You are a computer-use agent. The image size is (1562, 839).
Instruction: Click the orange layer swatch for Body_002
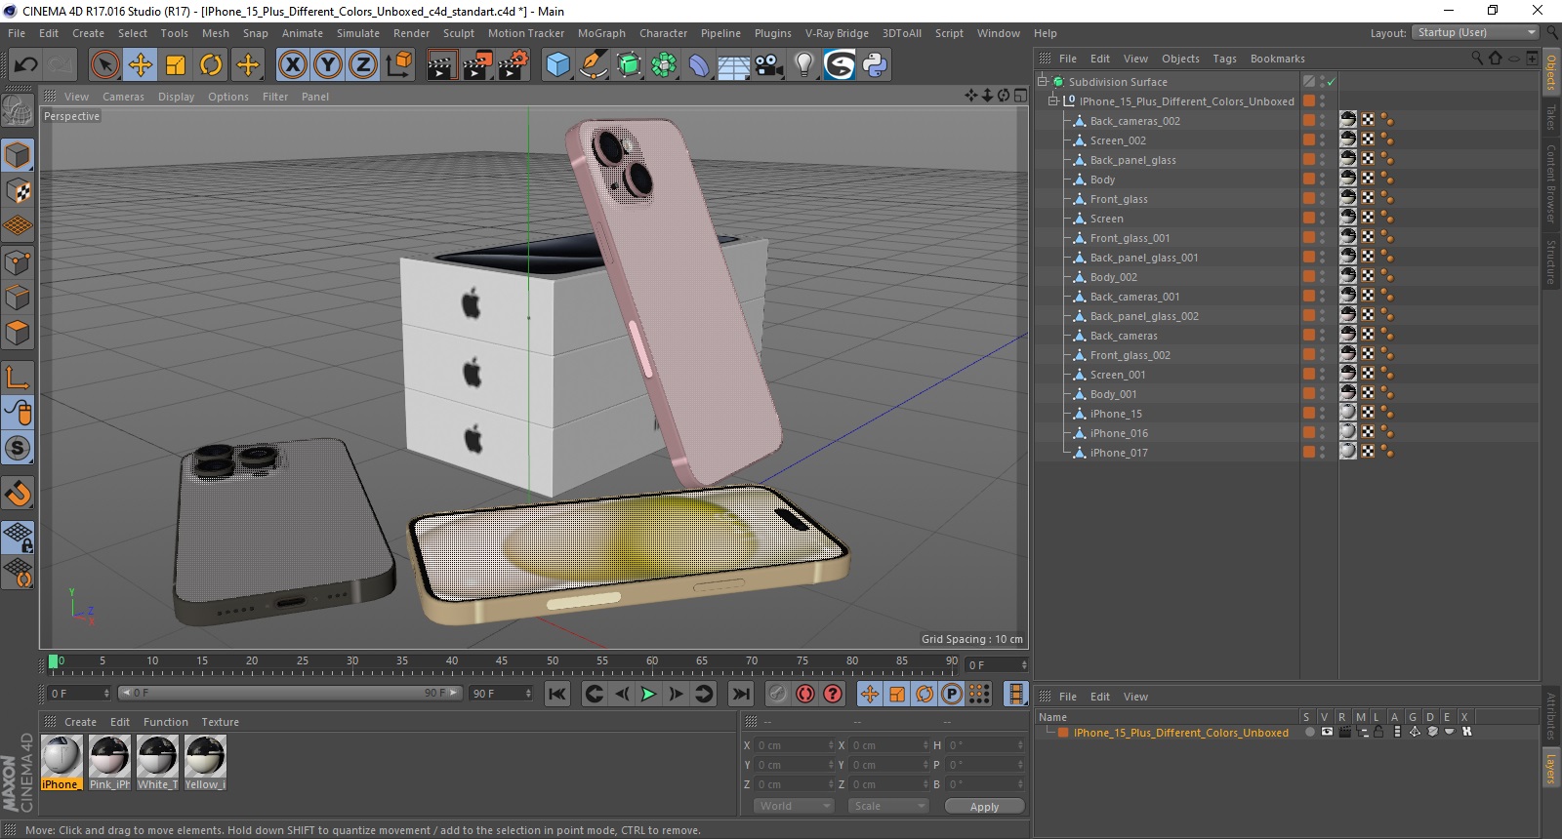(x=1308, y=277)
